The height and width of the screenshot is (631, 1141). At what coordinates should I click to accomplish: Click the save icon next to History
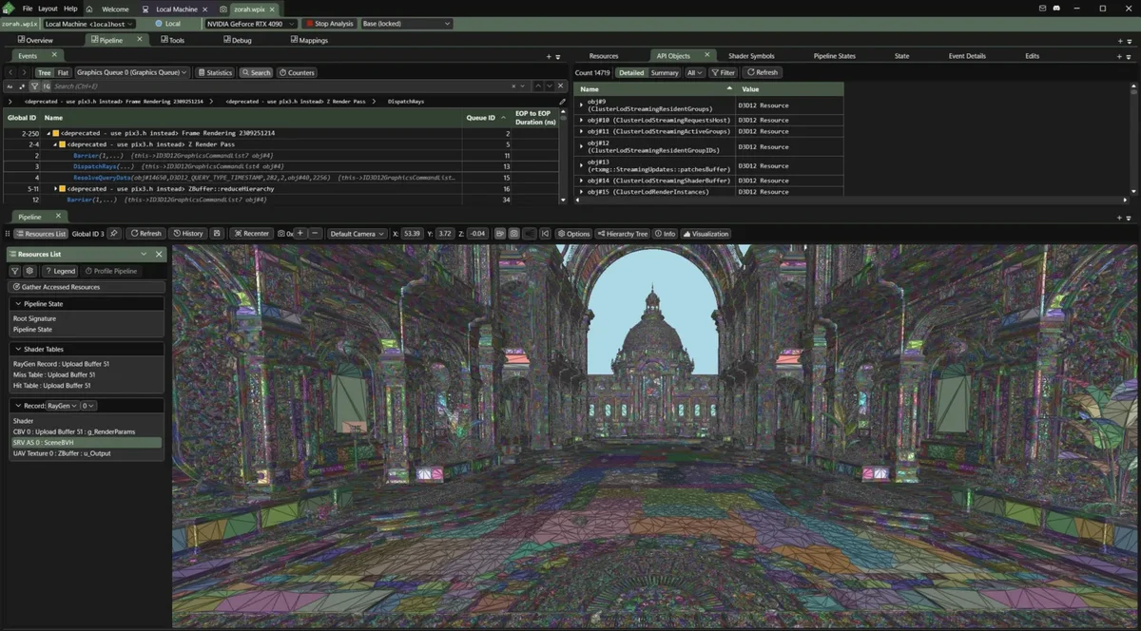217,234
